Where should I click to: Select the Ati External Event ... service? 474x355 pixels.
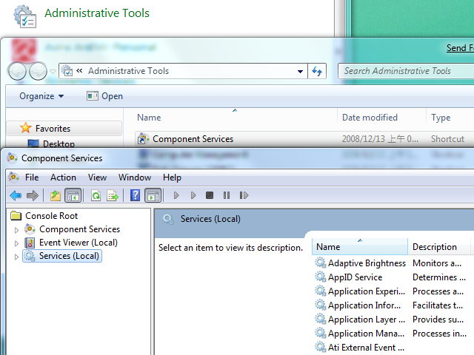pos(366,348)
